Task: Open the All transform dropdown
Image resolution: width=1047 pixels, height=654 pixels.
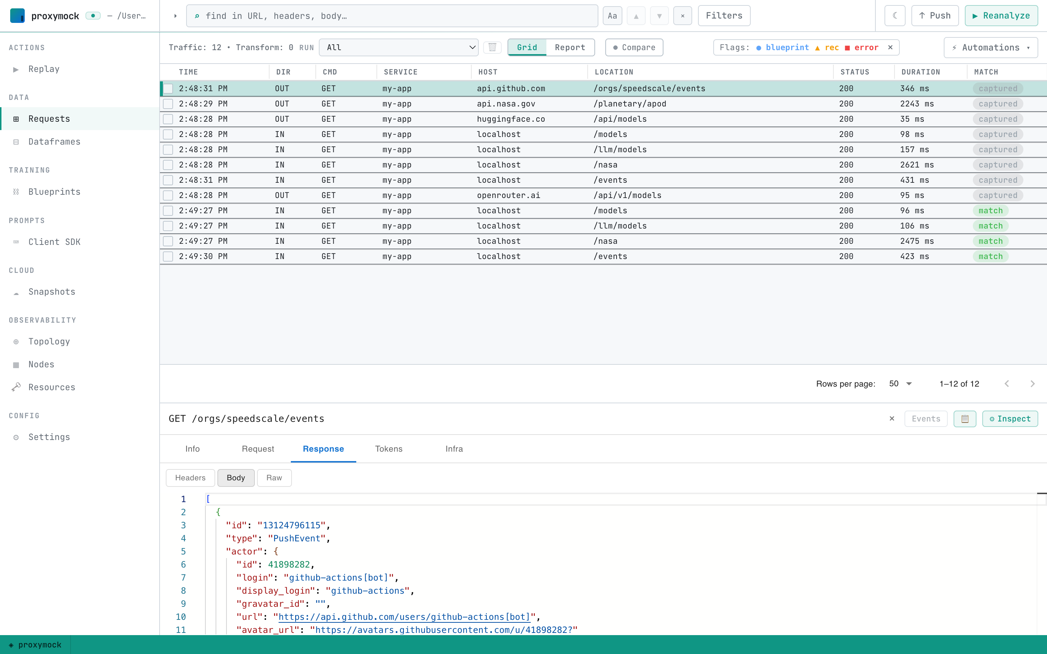Action: (x=398, y=47)
